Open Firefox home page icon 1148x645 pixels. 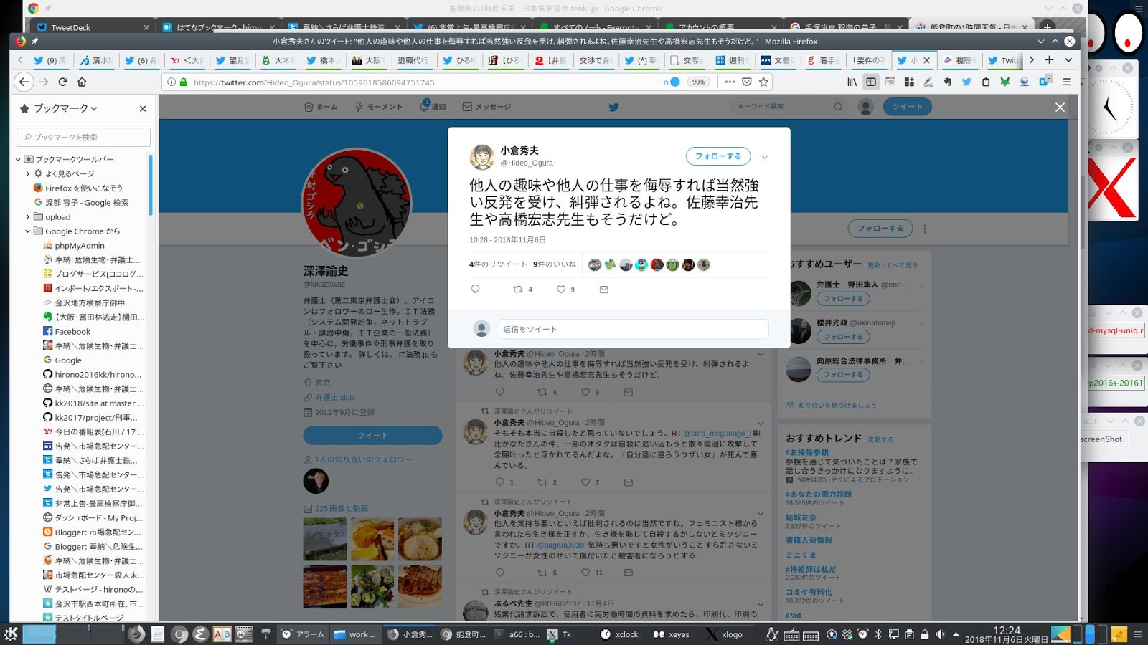[82, 82]
